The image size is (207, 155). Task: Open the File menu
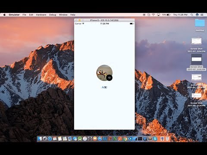[24, 15]
